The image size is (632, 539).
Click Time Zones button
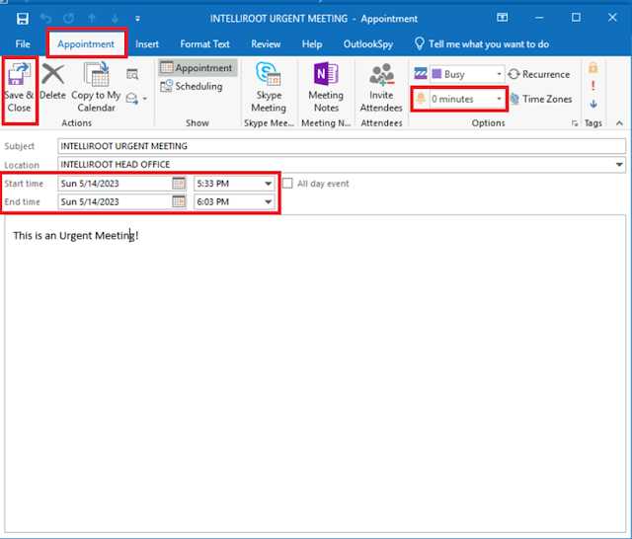[540, 99]
